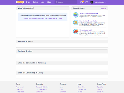The width and height of the screenshot is (124, 93).
Task: Open the My Stuff folder icon
Action: click(87, 2)
